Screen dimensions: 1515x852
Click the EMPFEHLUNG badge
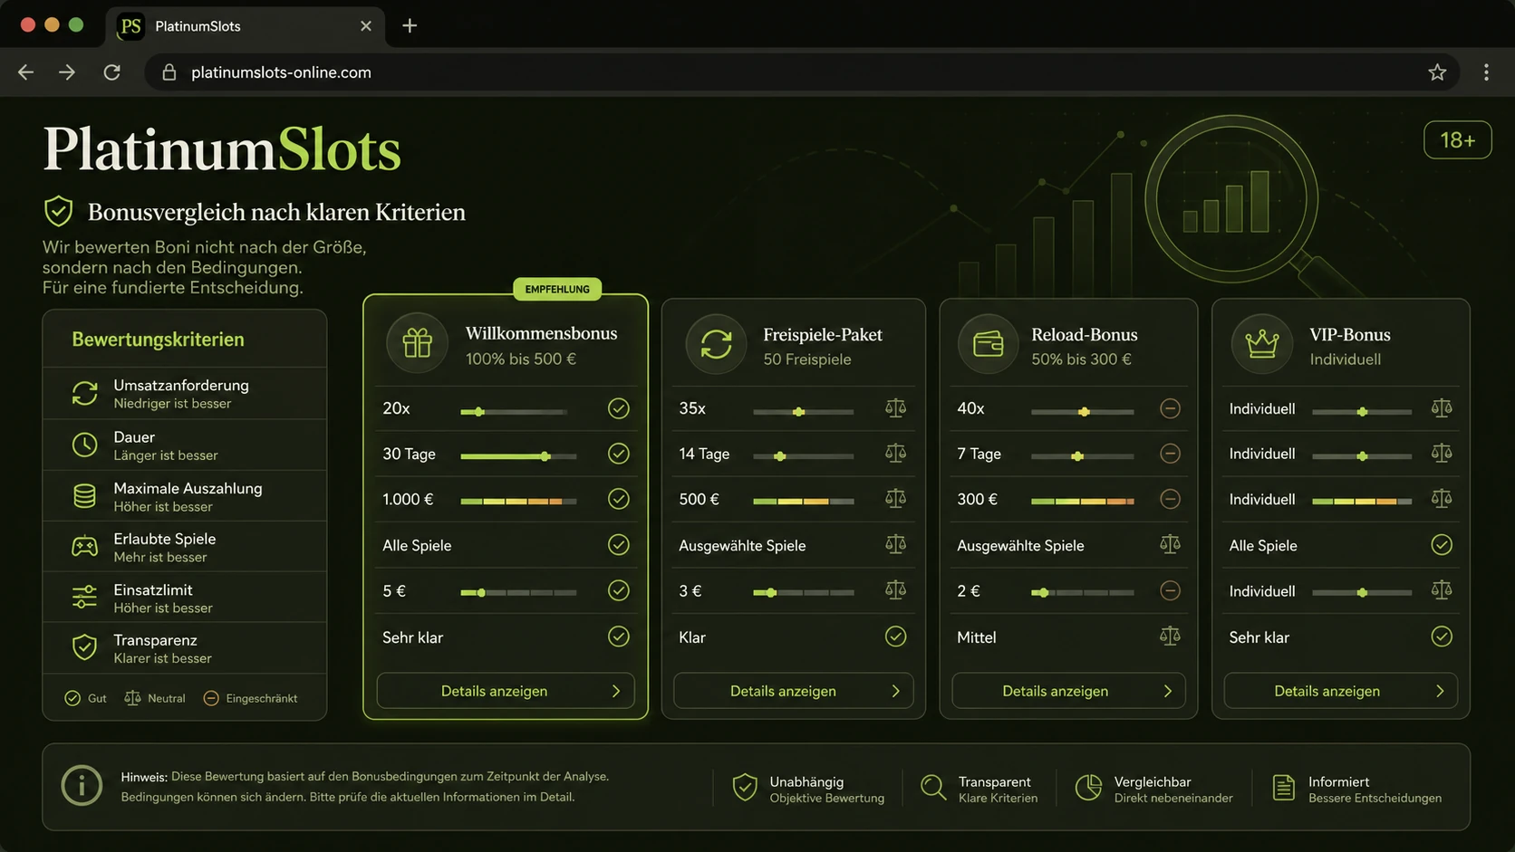pyautogui.click(x=557, y=289)
